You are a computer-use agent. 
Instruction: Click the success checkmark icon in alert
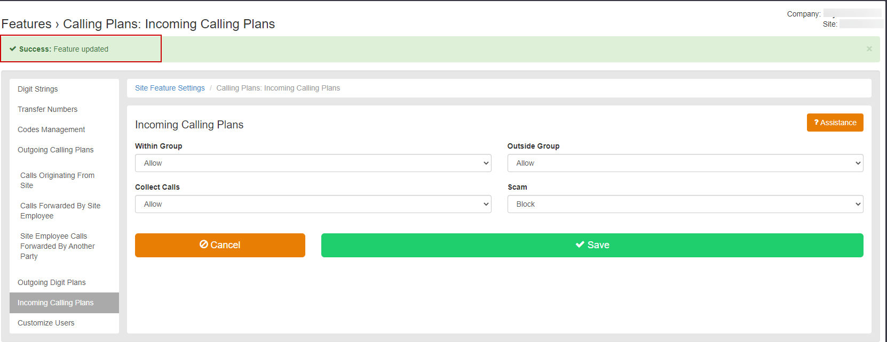pyautogui.click(x=13, y=48)
